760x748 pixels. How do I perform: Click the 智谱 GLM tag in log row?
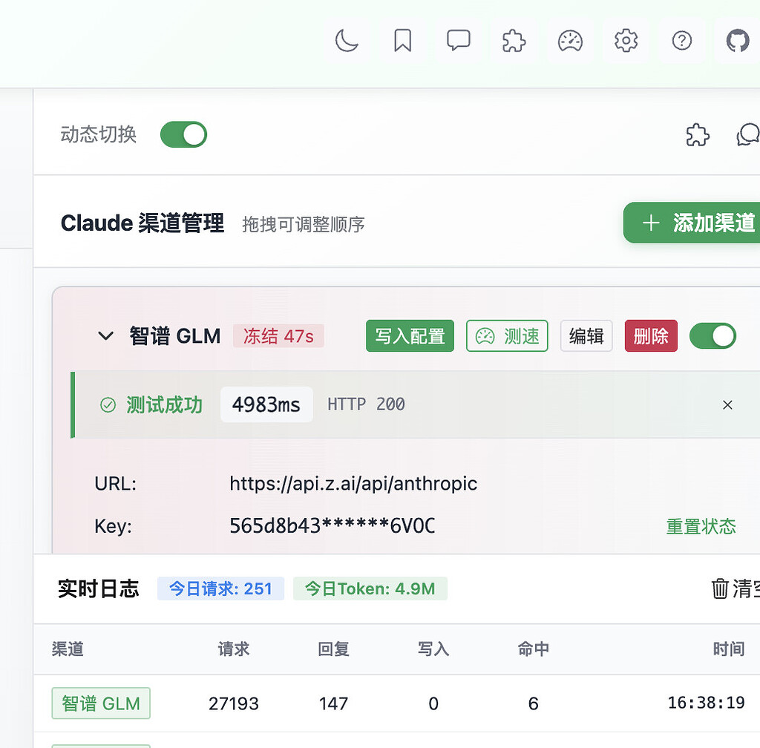click(101, 703)
